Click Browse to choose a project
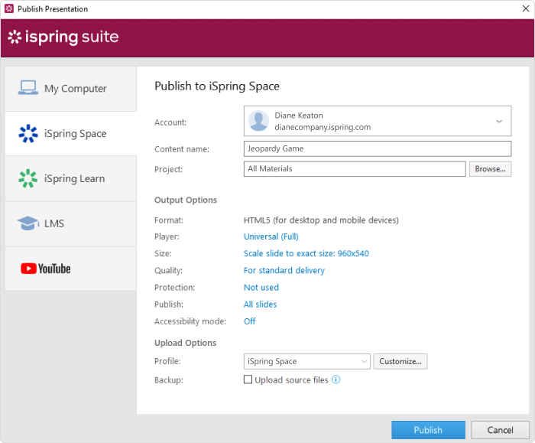The image size is (535, 443). (490, 169)
